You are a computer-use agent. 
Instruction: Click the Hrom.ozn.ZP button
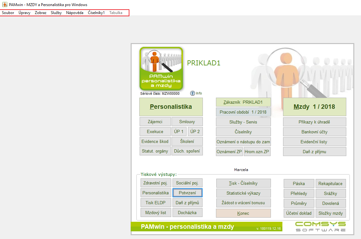(257, 152)
